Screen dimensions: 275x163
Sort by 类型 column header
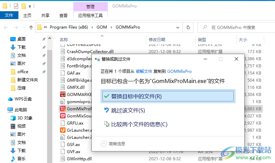pyautogui.click(x=202, y=40)
